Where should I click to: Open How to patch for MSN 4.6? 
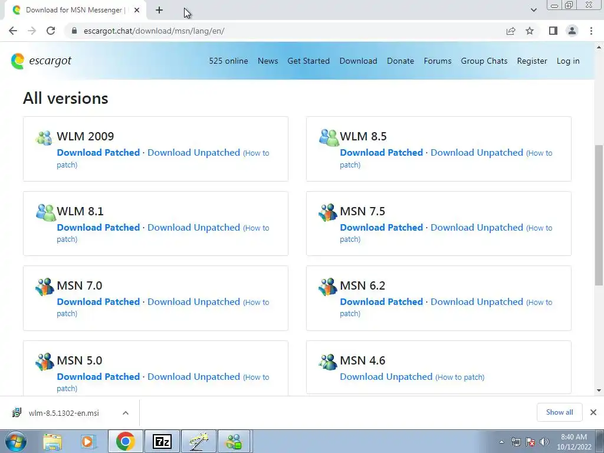coord(460,377)
